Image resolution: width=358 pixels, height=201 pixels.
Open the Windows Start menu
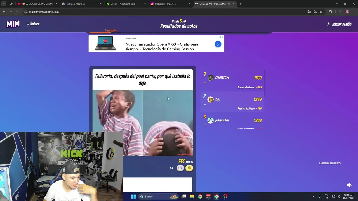tap(133, 197)
